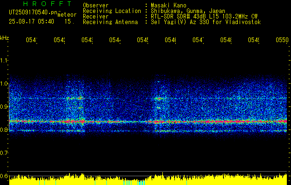Click the 0548 time marker
Viewport: 291px width, 185px height.
click(x=226, y=40)
